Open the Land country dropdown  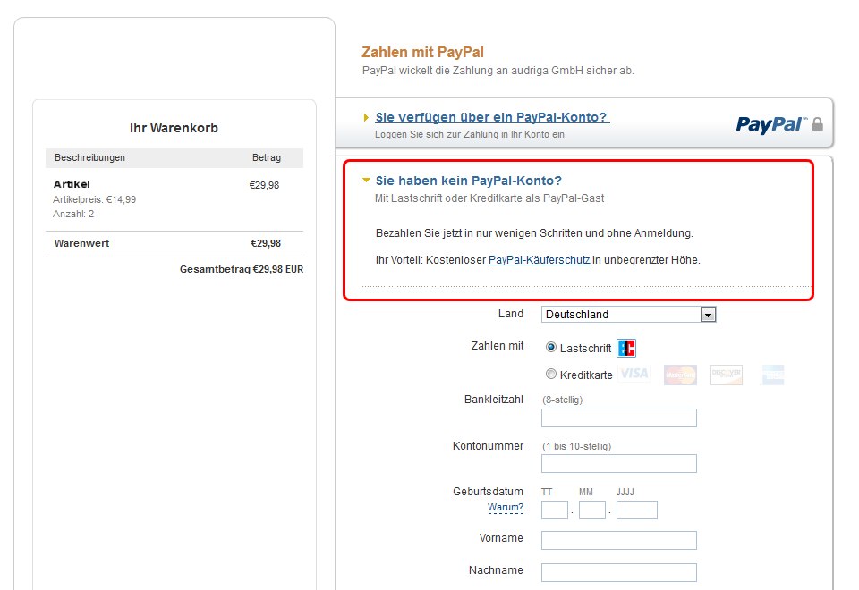coord(629,314)
